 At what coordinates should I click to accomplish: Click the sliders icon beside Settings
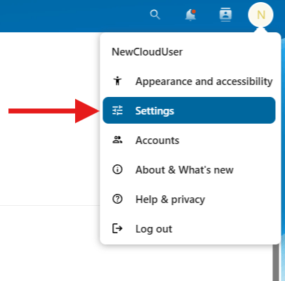[117, 110]
